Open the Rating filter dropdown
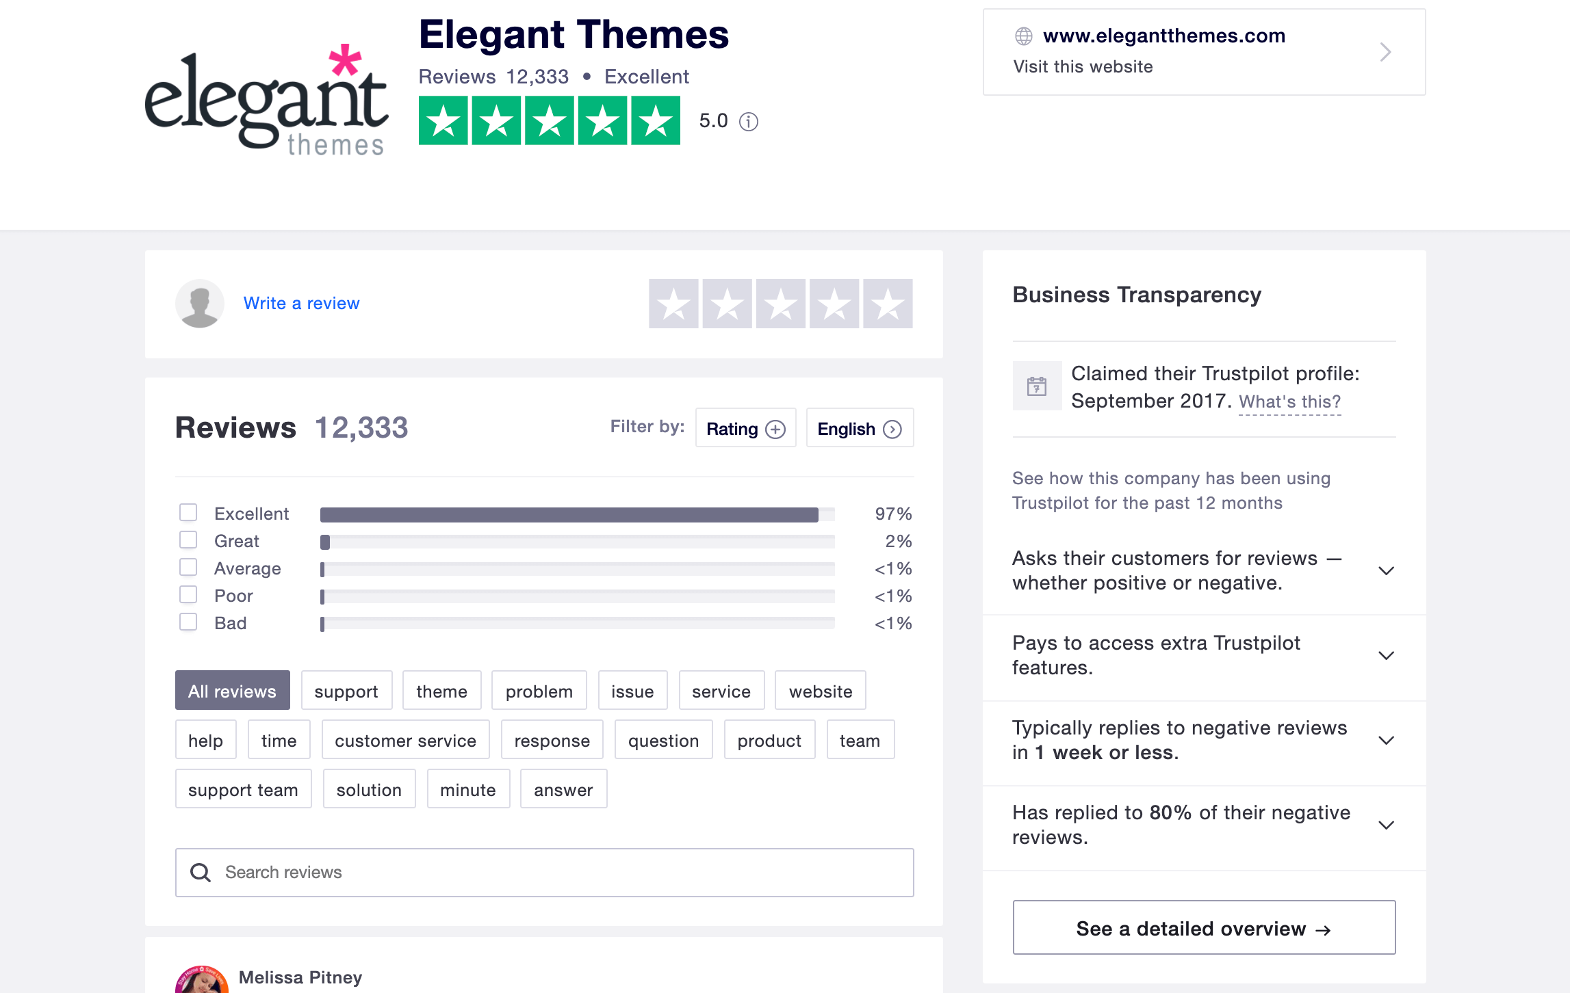1570x993 pixels. tap(745, 427)
